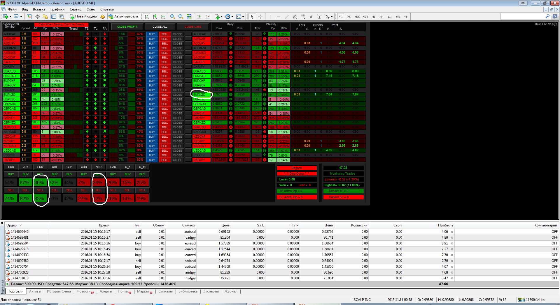560x305 pixels.
Task: Switch chart to bar chart mode
Action: 147,17
